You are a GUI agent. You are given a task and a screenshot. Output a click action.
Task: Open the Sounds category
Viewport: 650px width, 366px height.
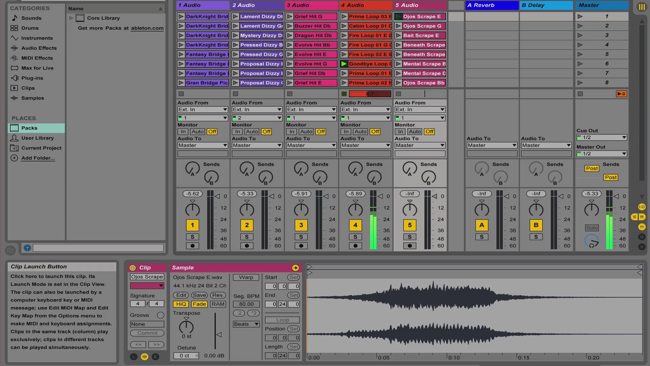pyautogui.click(x=31, y=18)
